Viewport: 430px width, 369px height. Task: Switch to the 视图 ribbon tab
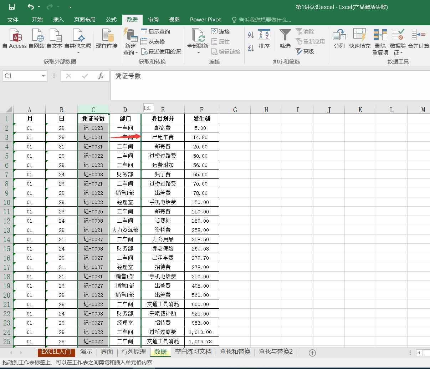(x=174, y=19)
